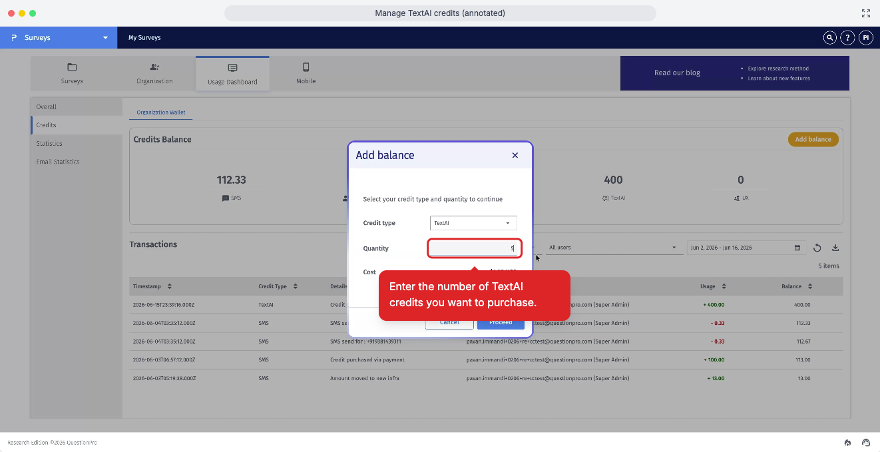This screenshot has width=880, height=452.
Task: Sort by Balance column arrows
Action: tap(810, 286)
